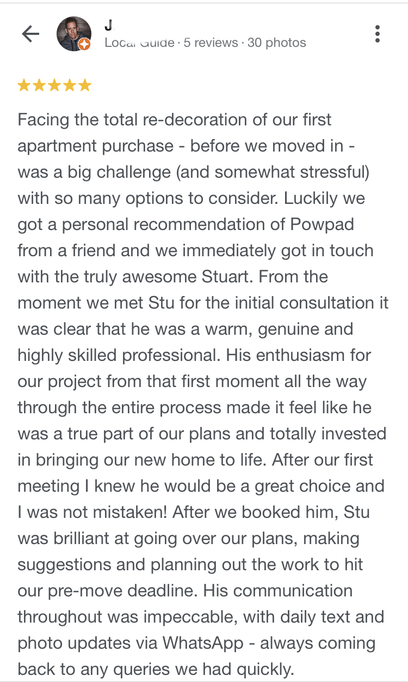Open the three-dot more options menu

coord(378,34)
